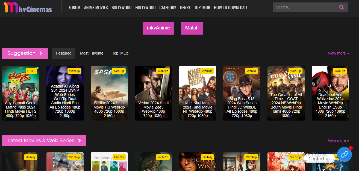The height and width of the screenshot is (171, 359).
Task: Click the chevron arrow in Suggestion button
Action: point(41,53)
